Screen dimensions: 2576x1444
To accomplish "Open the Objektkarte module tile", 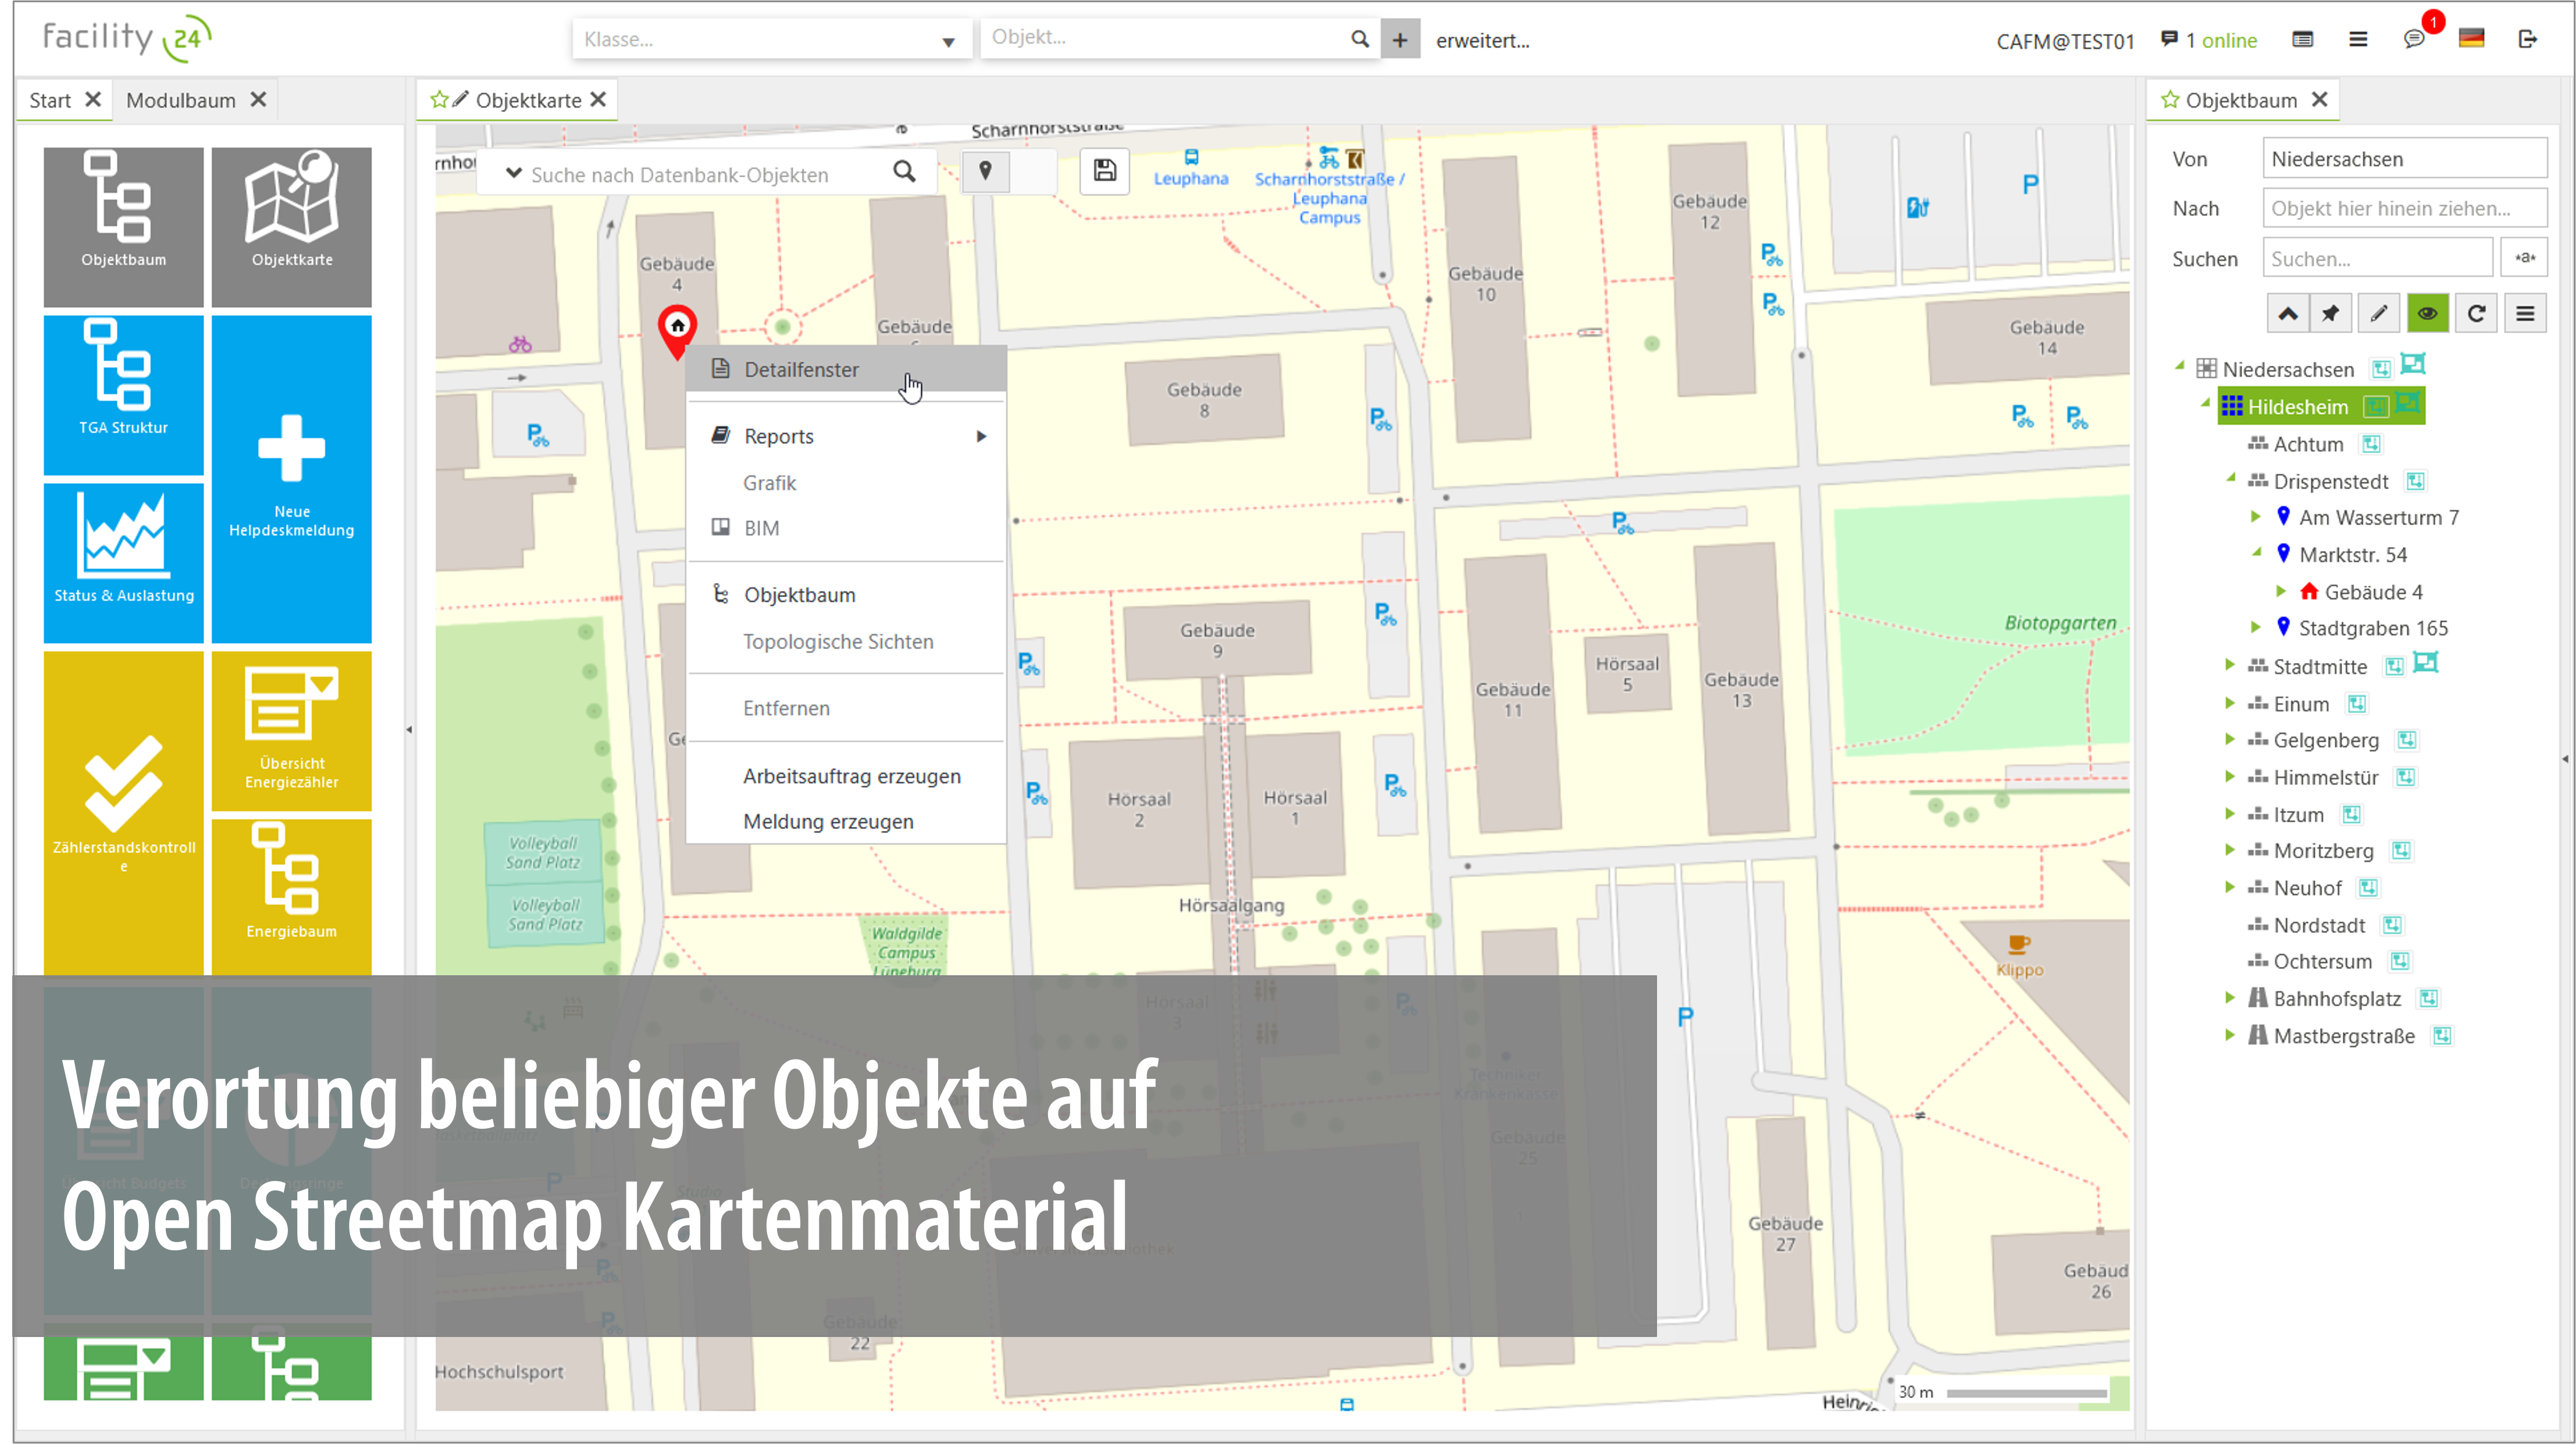I will (291, 225).
